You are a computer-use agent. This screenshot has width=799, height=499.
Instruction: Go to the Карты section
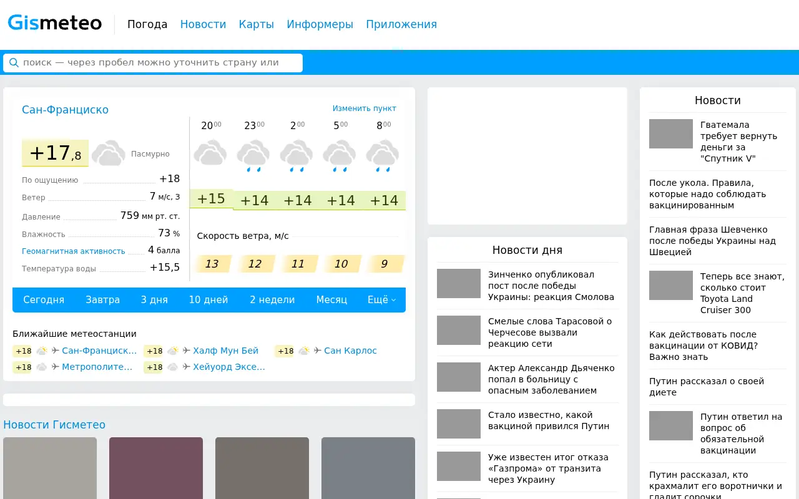click(x=256, y=24)
